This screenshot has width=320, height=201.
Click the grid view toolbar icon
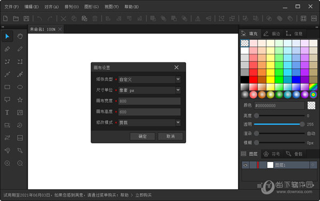click(x=303, y=19)
